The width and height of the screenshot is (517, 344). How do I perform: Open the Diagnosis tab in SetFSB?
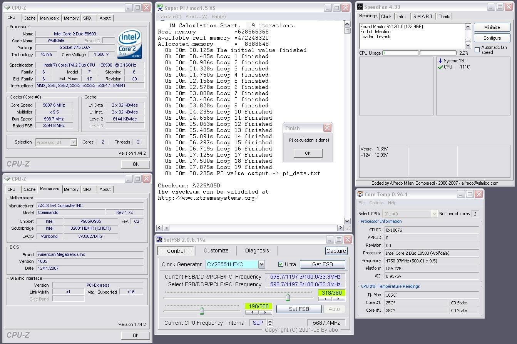click(257, 250)
